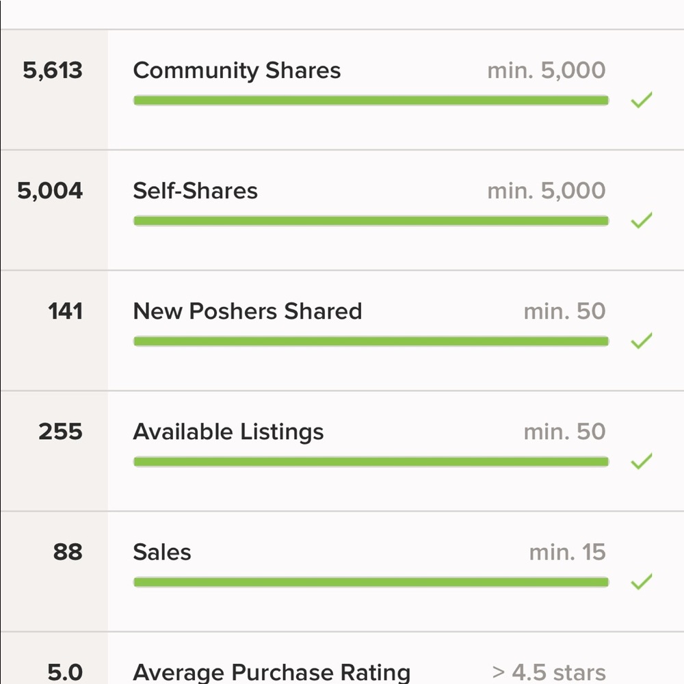Click the Available Listings checkmark

tap(642, 461)
